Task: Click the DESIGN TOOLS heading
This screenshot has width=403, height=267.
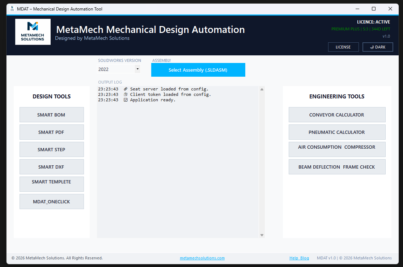Action: click(52, 96)
